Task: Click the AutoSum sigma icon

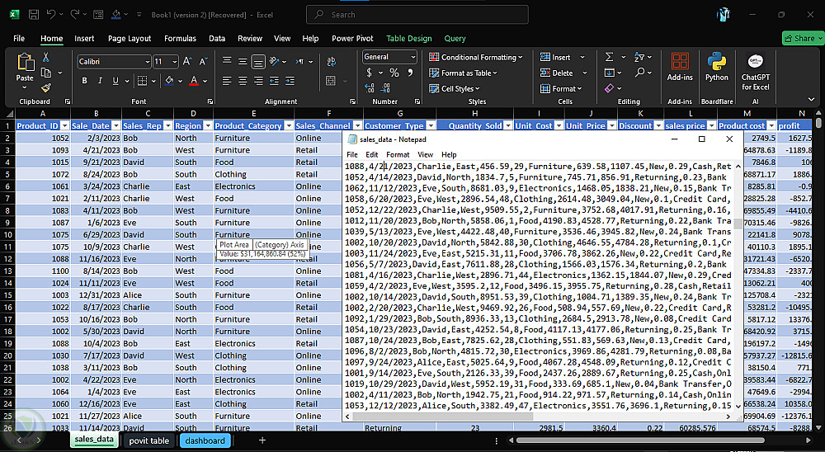Action: coord(610,57)
